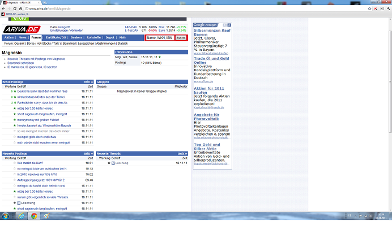The height and width of the screenshot is (243, 392).
Task: Click the browser address bar
Action: 195,8
